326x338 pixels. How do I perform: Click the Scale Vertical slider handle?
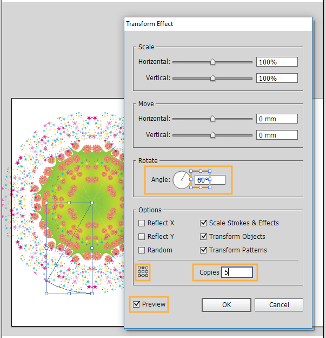coord(212,78)
